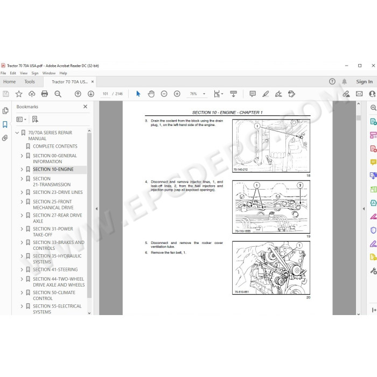Expand right tools pane bottom arrow
The height and width of the screenshot is (377, 377).
click(373, 310)
